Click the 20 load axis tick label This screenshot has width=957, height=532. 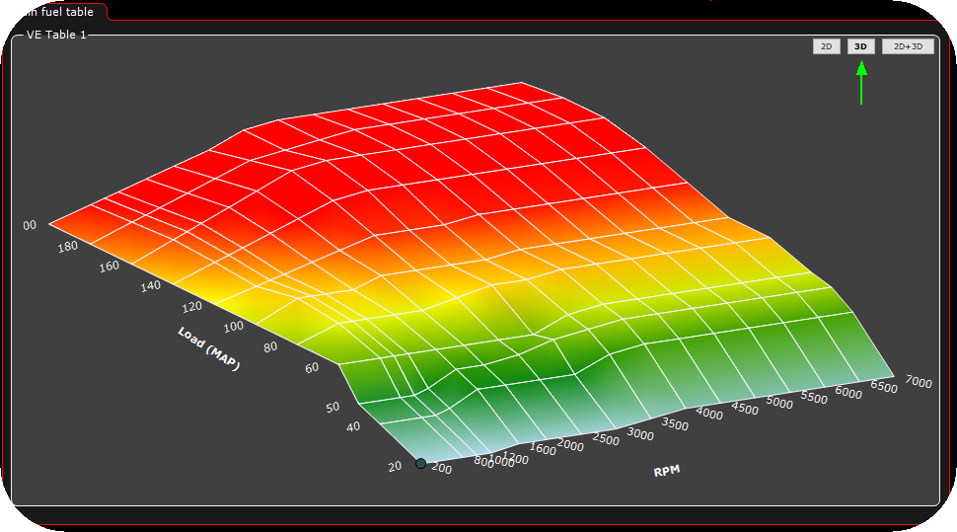coord(395,467)
